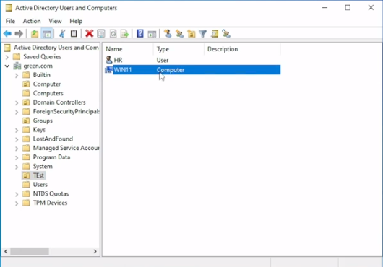Sort by the Name column header

coord(128,49)
